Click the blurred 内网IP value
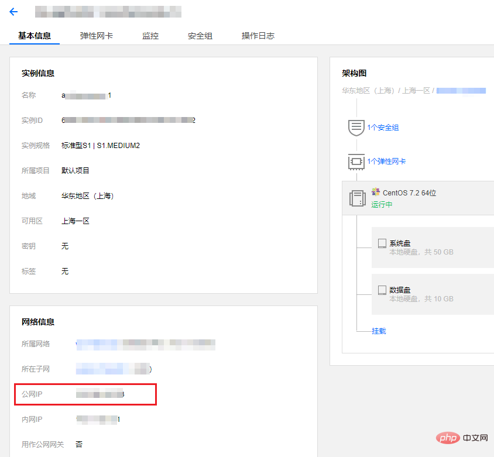Screen dimensions: 494x457 (98, 420)
